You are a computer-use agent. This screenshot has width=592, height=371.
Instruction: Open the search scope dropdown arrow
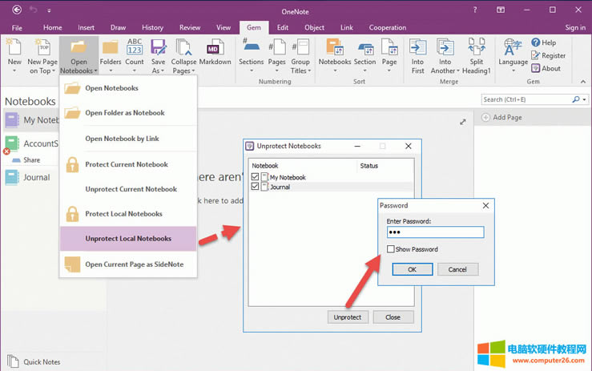pos(583,100)
